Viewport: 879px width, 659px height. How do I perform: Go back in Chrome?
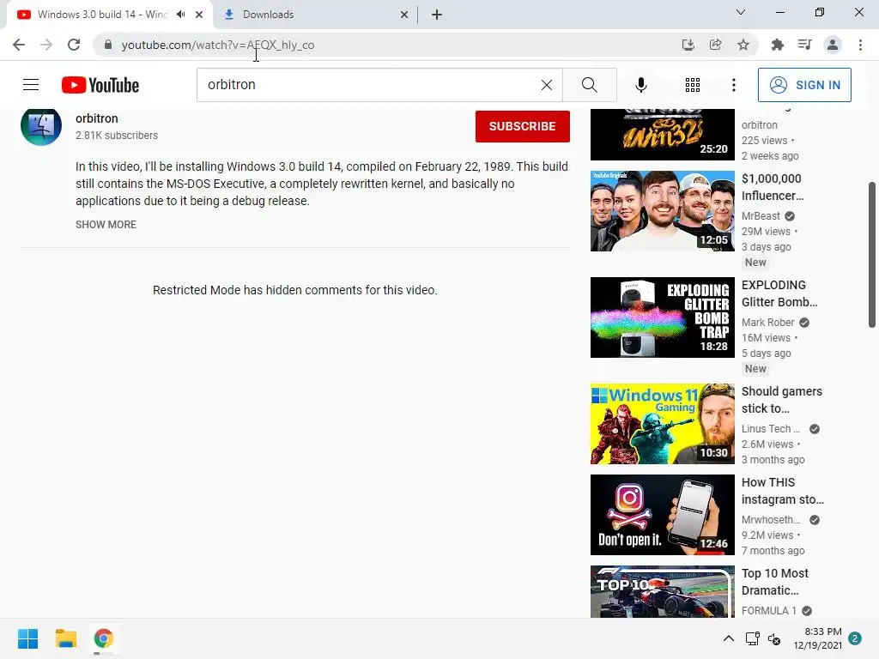click(x=19, y=45)
